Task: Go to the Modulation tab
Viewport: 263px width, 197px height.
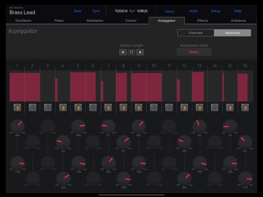Action: (95, 21)
